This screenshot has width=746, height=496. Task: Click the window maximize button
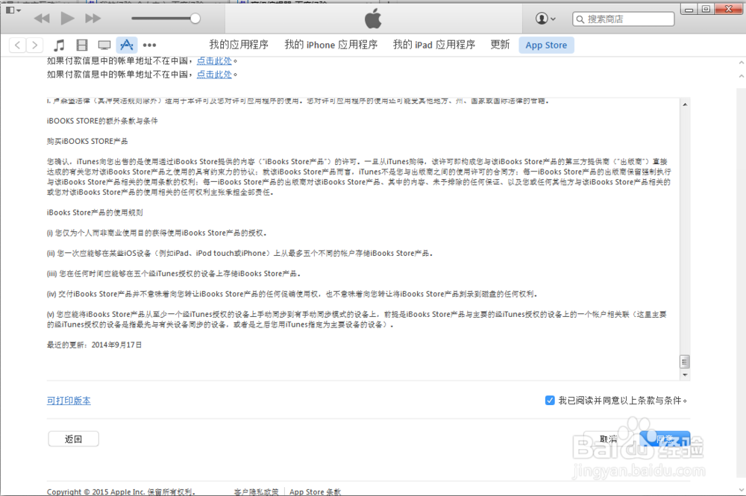[x=706, y=9]
